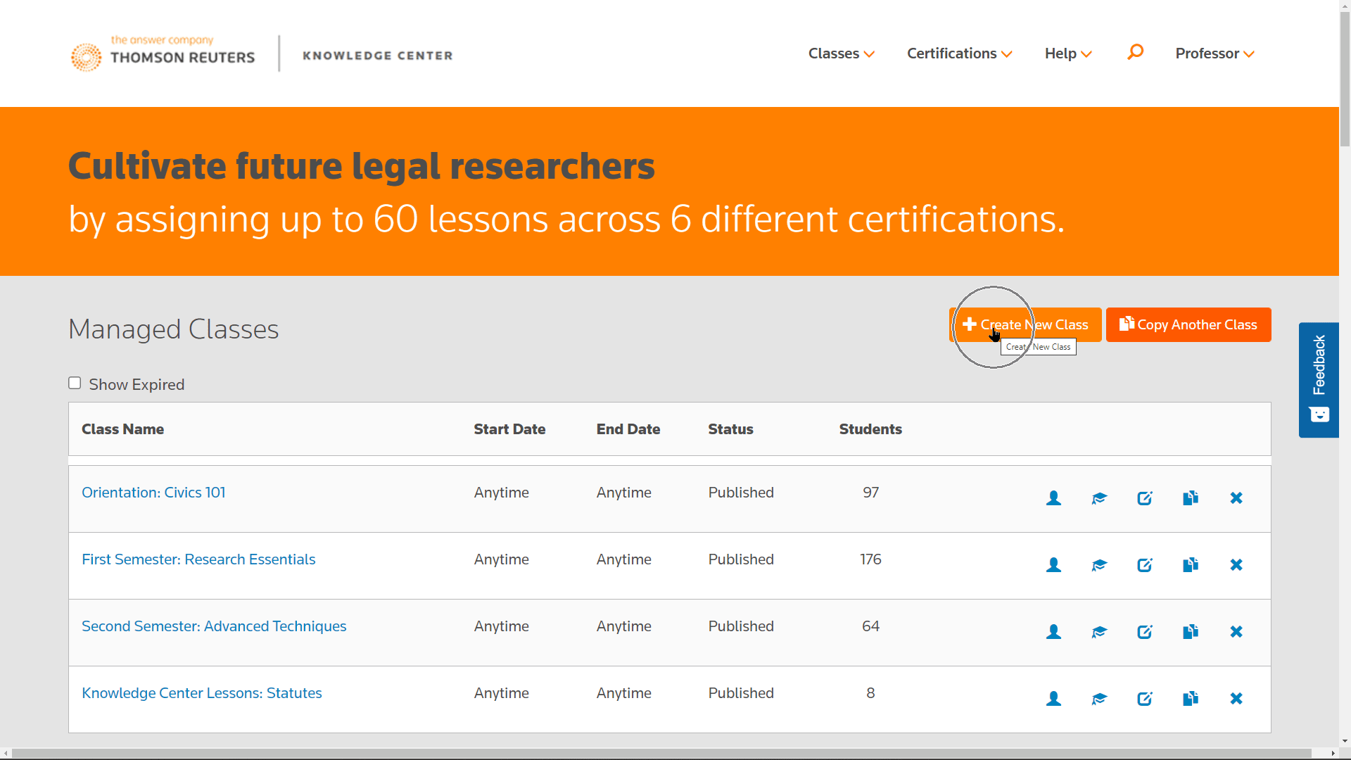Edit the Second Semester: Advanced Techniques class
Image resolution: width=1351 pixels, height=760 pixels.
1145,632
